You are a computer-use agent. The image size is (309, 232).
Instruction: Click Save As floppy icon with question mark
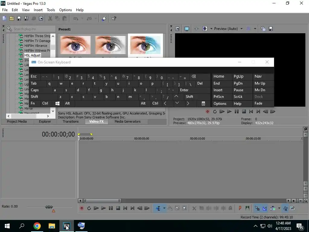26,18
